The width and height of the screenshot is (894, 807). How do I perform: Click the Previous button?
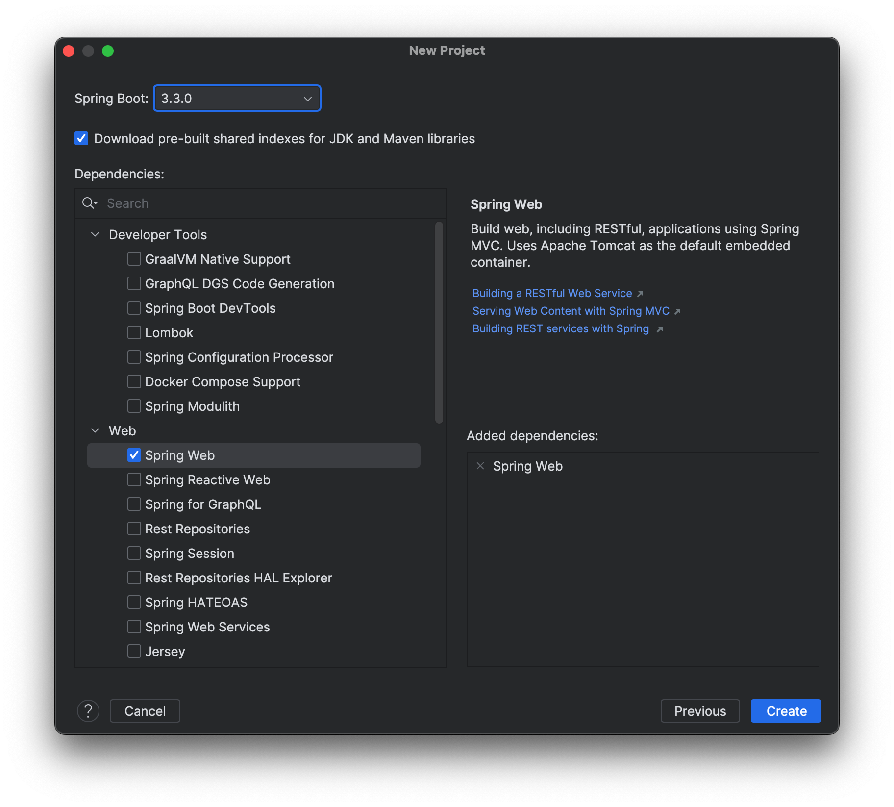[700, 711]
